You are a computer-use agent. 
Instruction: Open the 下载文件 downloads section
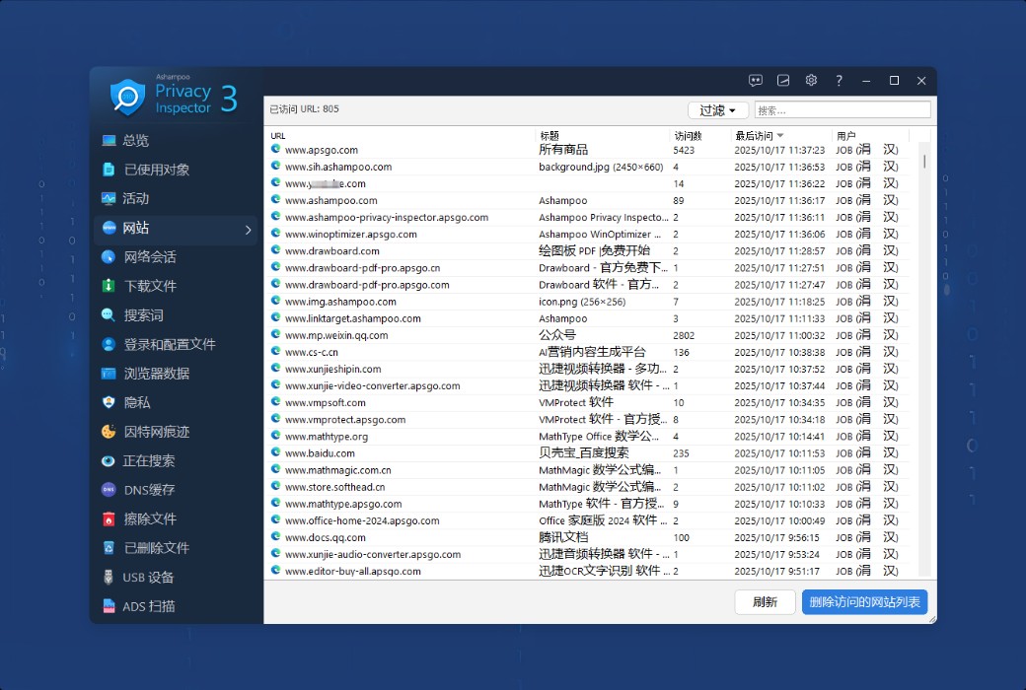(x=149, y=286)
